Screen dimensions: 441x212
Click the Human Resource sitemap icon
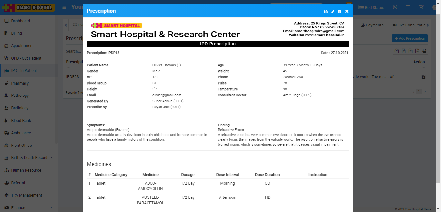coord(6,170)
